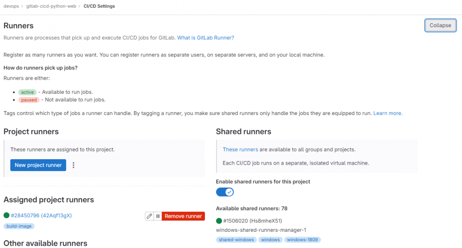The height and width of the screenshot is (248, 462).
Task: Follow the Learn more link
Action: point(388,113)
